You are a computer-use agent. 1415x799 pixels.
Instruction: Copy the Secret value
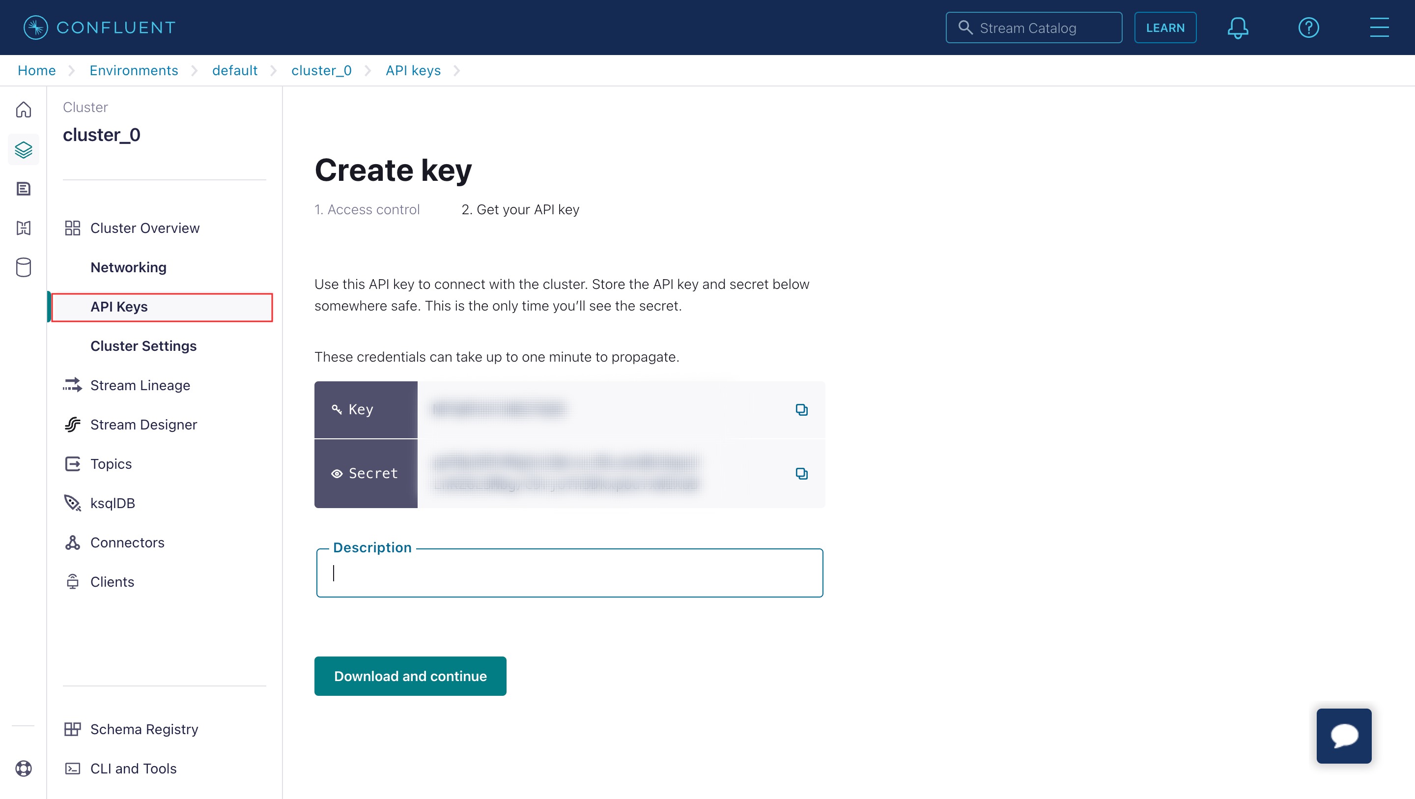[801, 474]
